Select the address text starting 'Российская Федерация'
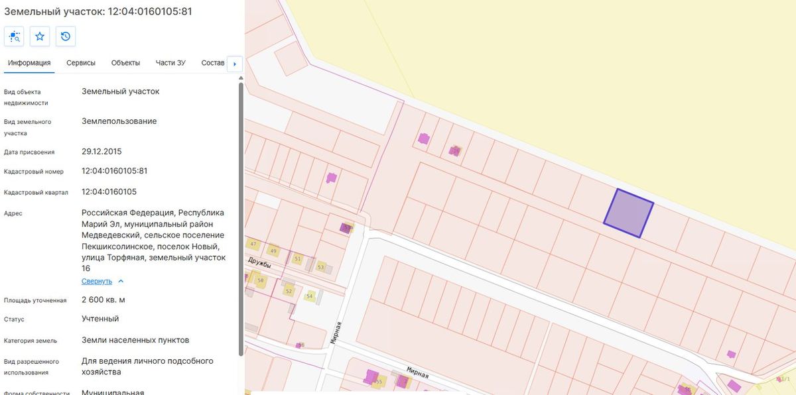796x395 pixels. point(154,241)
